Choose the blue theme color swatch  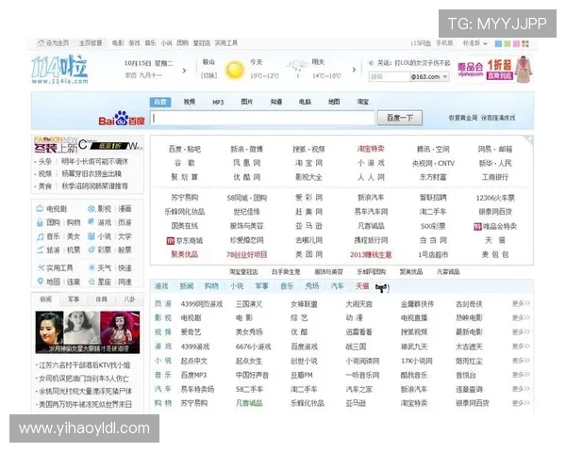pyautogui.click(x=498, y=43)
